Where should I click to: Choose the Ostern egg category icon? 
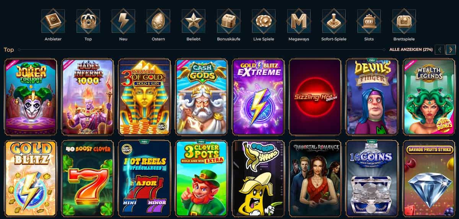(x=158, y=21)
